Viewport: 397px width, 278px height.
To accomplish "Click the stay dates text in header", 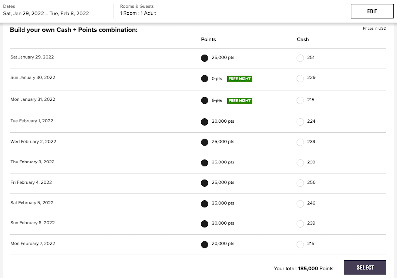I will pos(46,13).
